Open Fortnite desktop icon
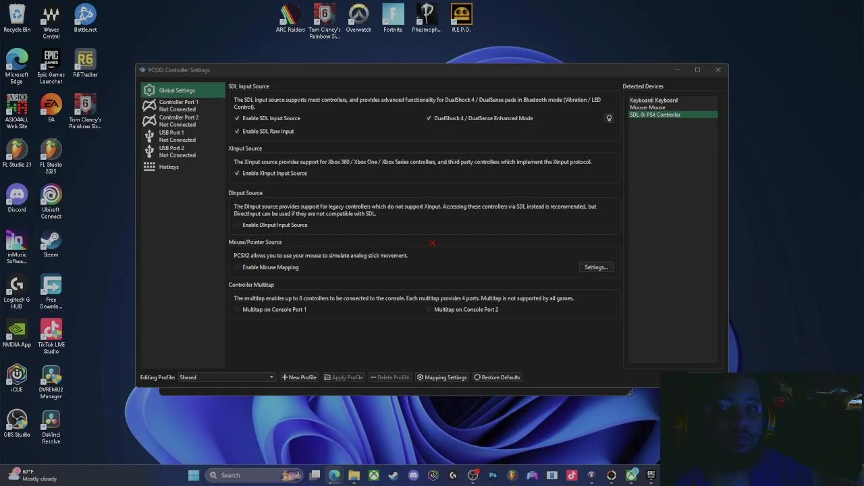Screen dimensions: 864x486 pos(393,19)
